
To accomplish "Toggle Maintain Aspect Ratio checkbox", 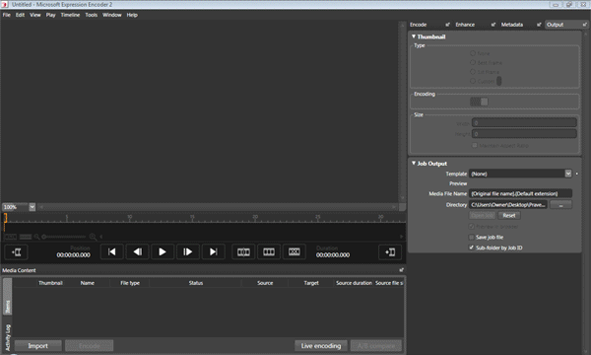I will (x=475, y=145).
